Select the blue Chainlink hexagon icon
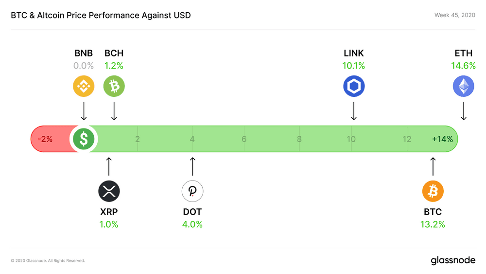The image size is (486, 274). tap(354, 86)
